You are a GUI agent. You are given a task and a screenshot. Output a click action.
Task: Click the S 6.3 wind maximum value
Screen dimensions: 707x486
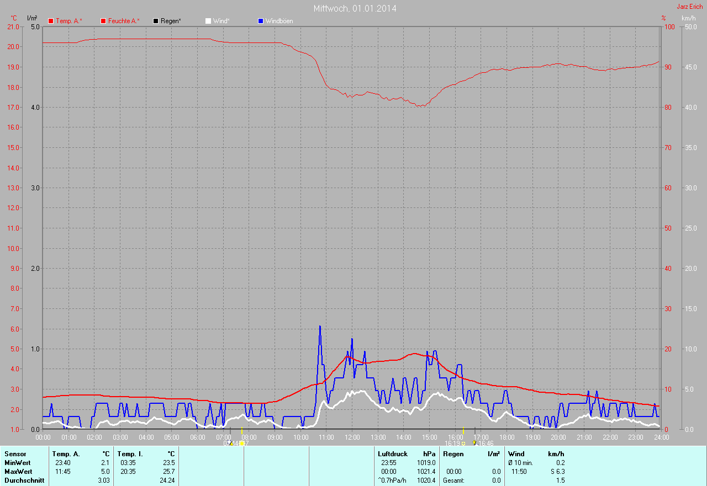pos(557,472)
